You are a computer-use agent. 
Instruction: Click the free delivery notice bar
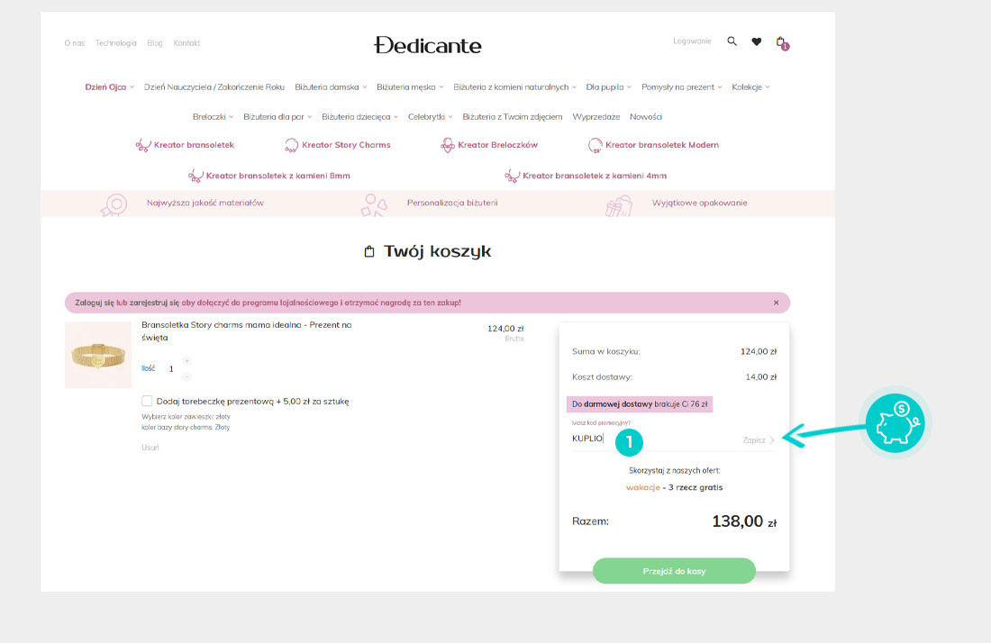point(640,404)
